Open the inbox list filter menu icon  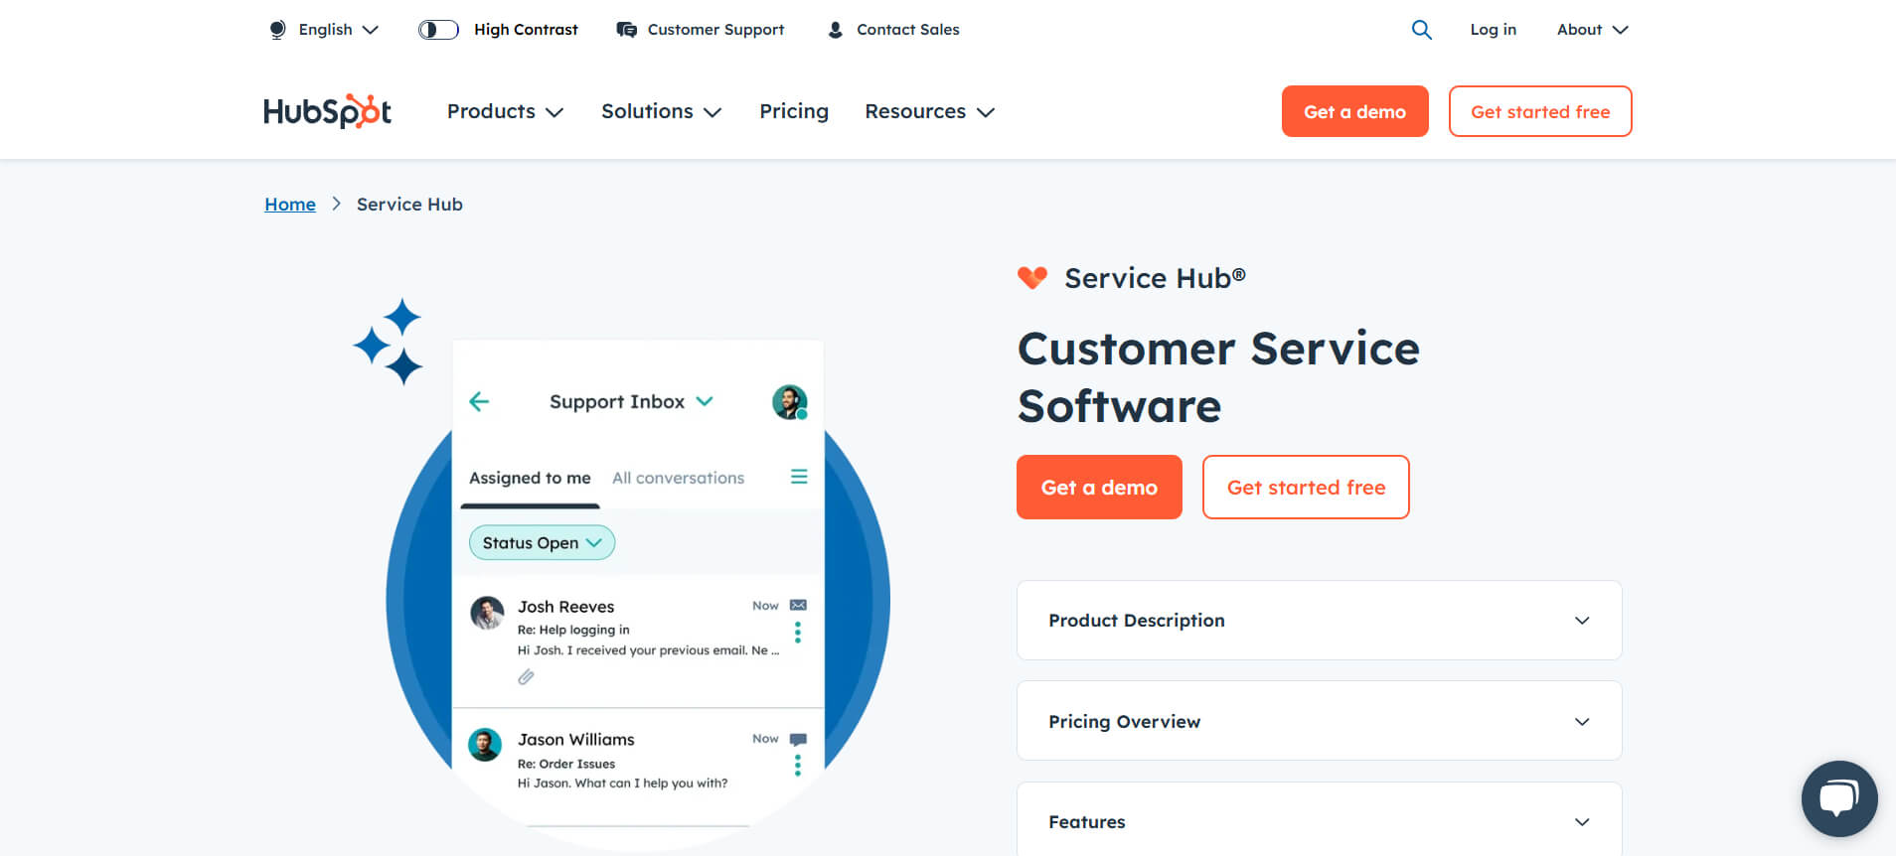point(799,477)
